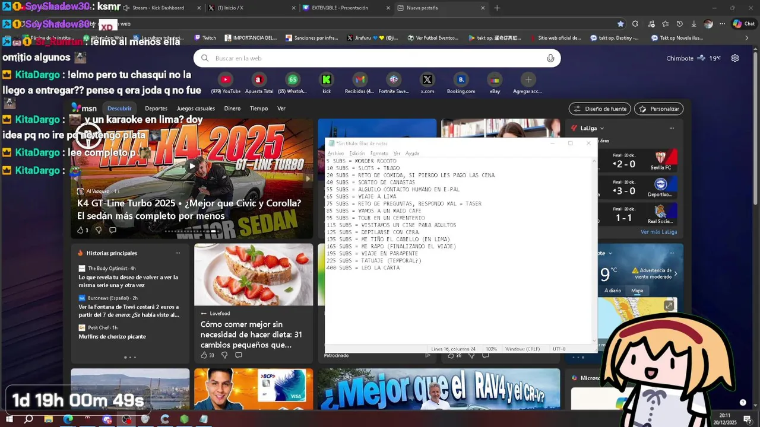
Task: Add a new shortcut with Agregar acceso
Action: (528, 83)
